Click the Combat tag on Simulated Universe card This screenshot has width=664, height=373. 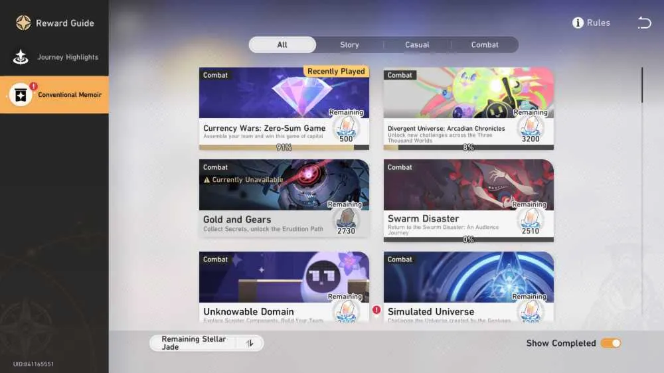tap(399, 260)
